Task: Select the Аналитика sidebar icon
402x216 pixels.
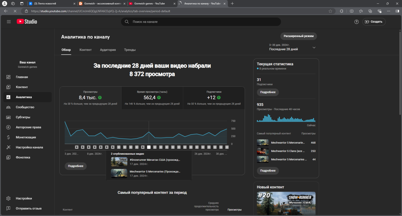Action: pyautogui.click(x=9, y=97)
